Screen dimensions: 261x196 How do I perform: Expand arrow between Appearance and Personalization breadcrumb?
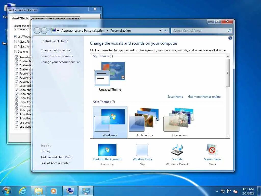107,31
